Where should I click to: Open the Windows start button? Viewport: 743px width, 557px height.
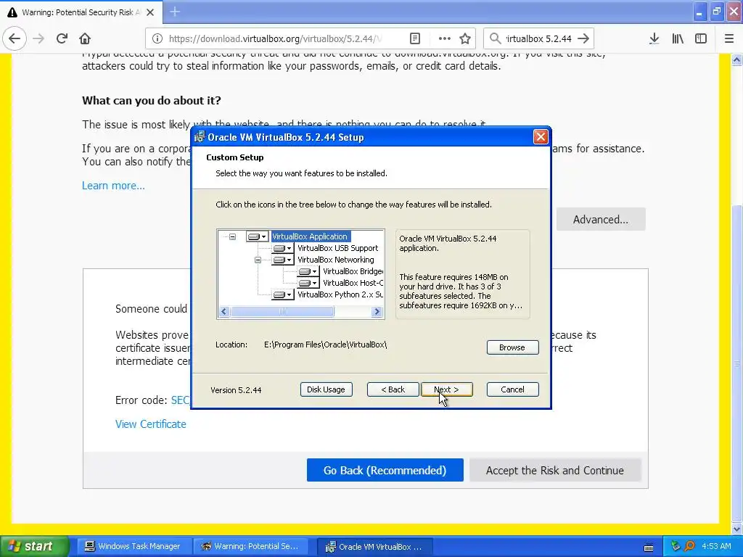point(34,546)
